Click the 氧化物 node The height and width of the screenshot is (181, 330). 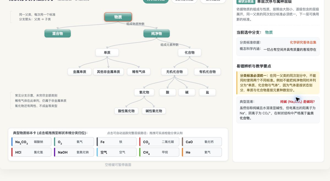pos(144,92)
